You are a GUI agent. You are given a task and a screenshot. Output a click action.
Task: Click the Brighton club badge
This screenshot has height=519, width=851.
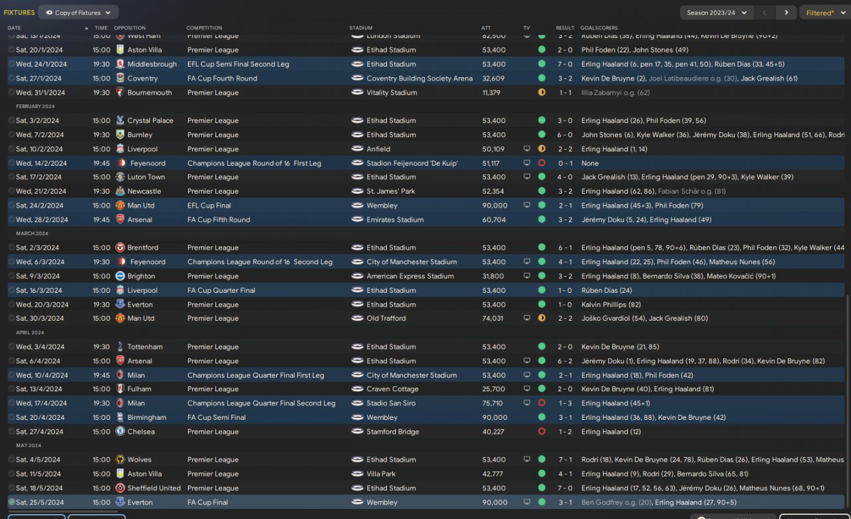[120, 276]
